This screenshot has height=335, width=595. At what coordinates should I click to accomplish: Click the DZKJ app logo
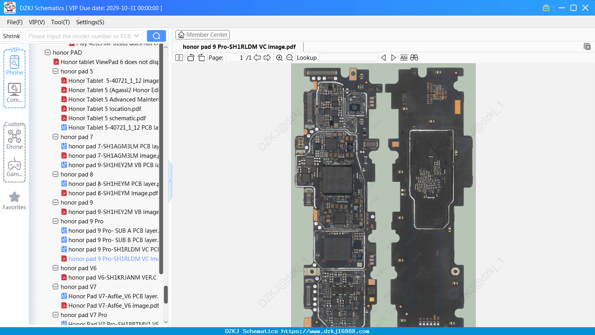click(x=9, y=8)
